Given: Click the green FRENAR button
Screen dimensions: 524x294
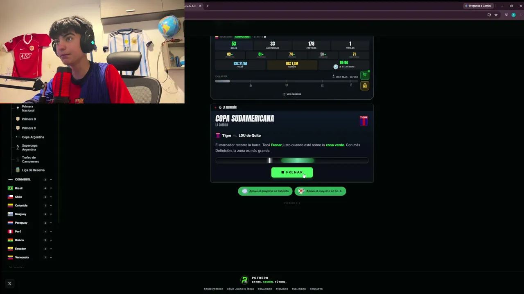Looking at the screenshot, I should (292, 172).
